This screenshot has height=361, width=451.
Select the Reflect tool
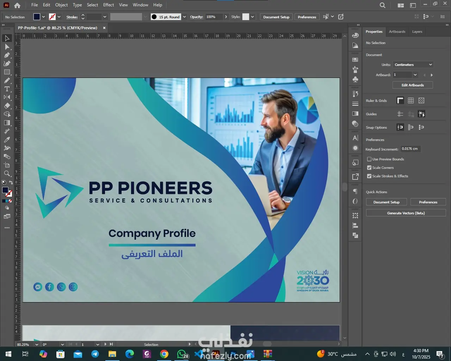pos(7,97)
